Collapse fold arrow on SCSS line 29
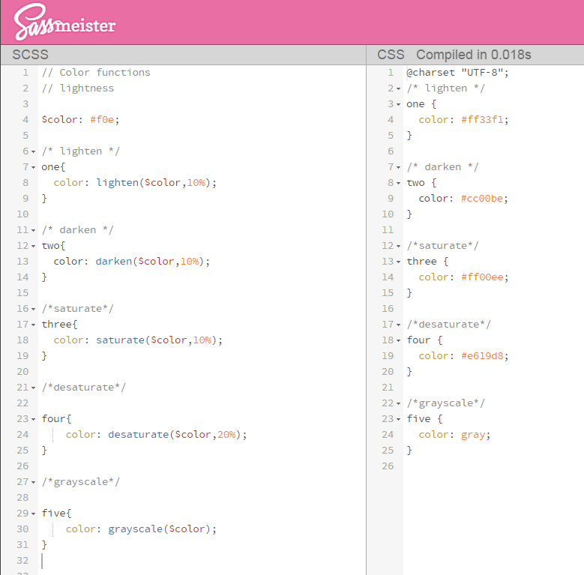Screen dimensions: 584x575 (34, 514)
